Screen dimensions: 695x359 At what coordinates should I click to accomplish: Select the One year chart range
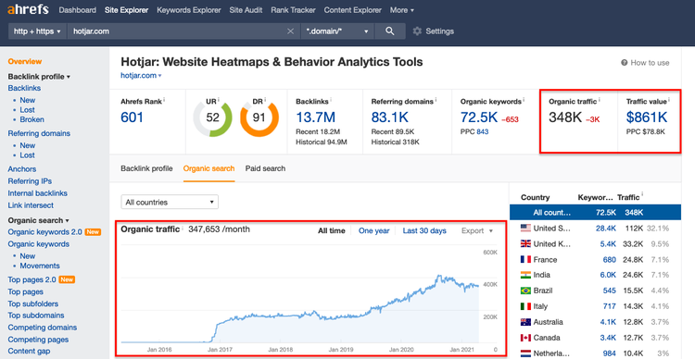374,230
